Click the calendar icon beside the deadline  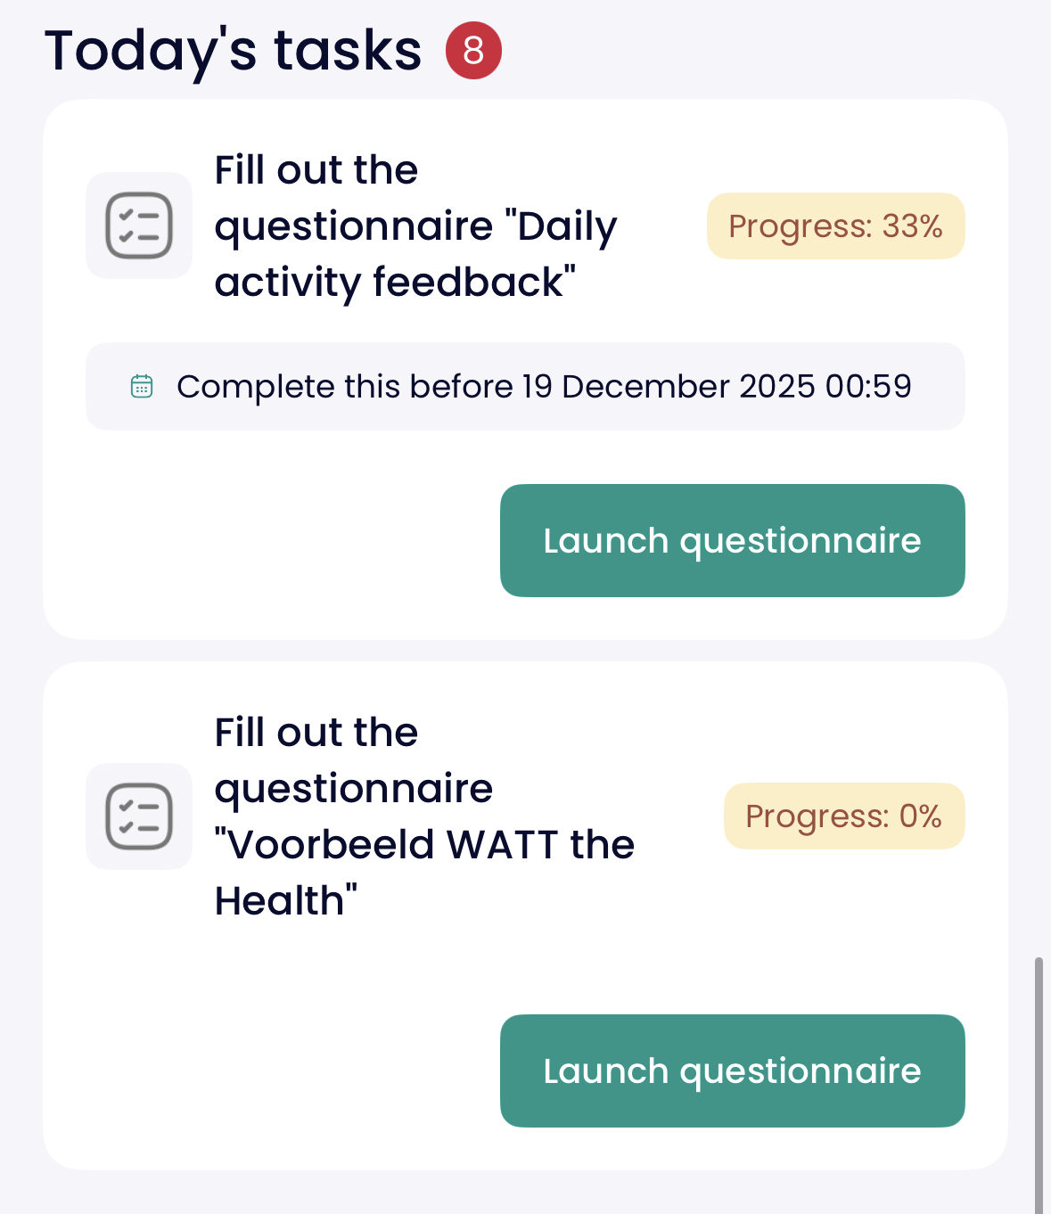pos(142,386)
